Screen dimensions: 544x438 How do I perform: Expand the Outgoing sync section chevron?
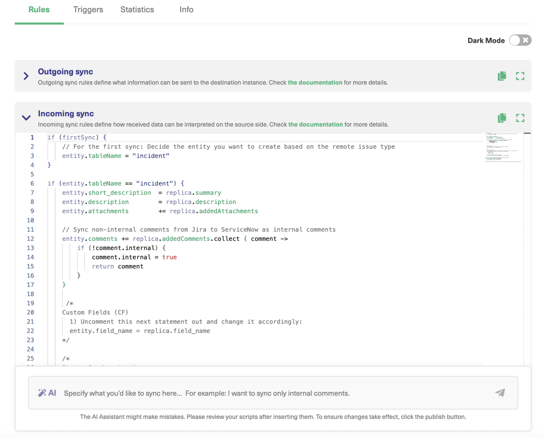[x=26, y=76]
